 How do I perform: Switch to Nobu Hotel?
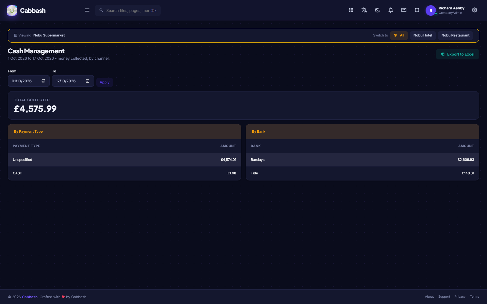click(x=423, y=35)
